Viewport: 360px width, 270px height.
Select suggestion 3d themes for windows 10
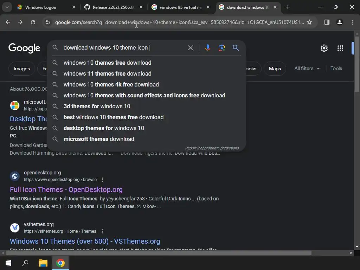coord(147,106)
